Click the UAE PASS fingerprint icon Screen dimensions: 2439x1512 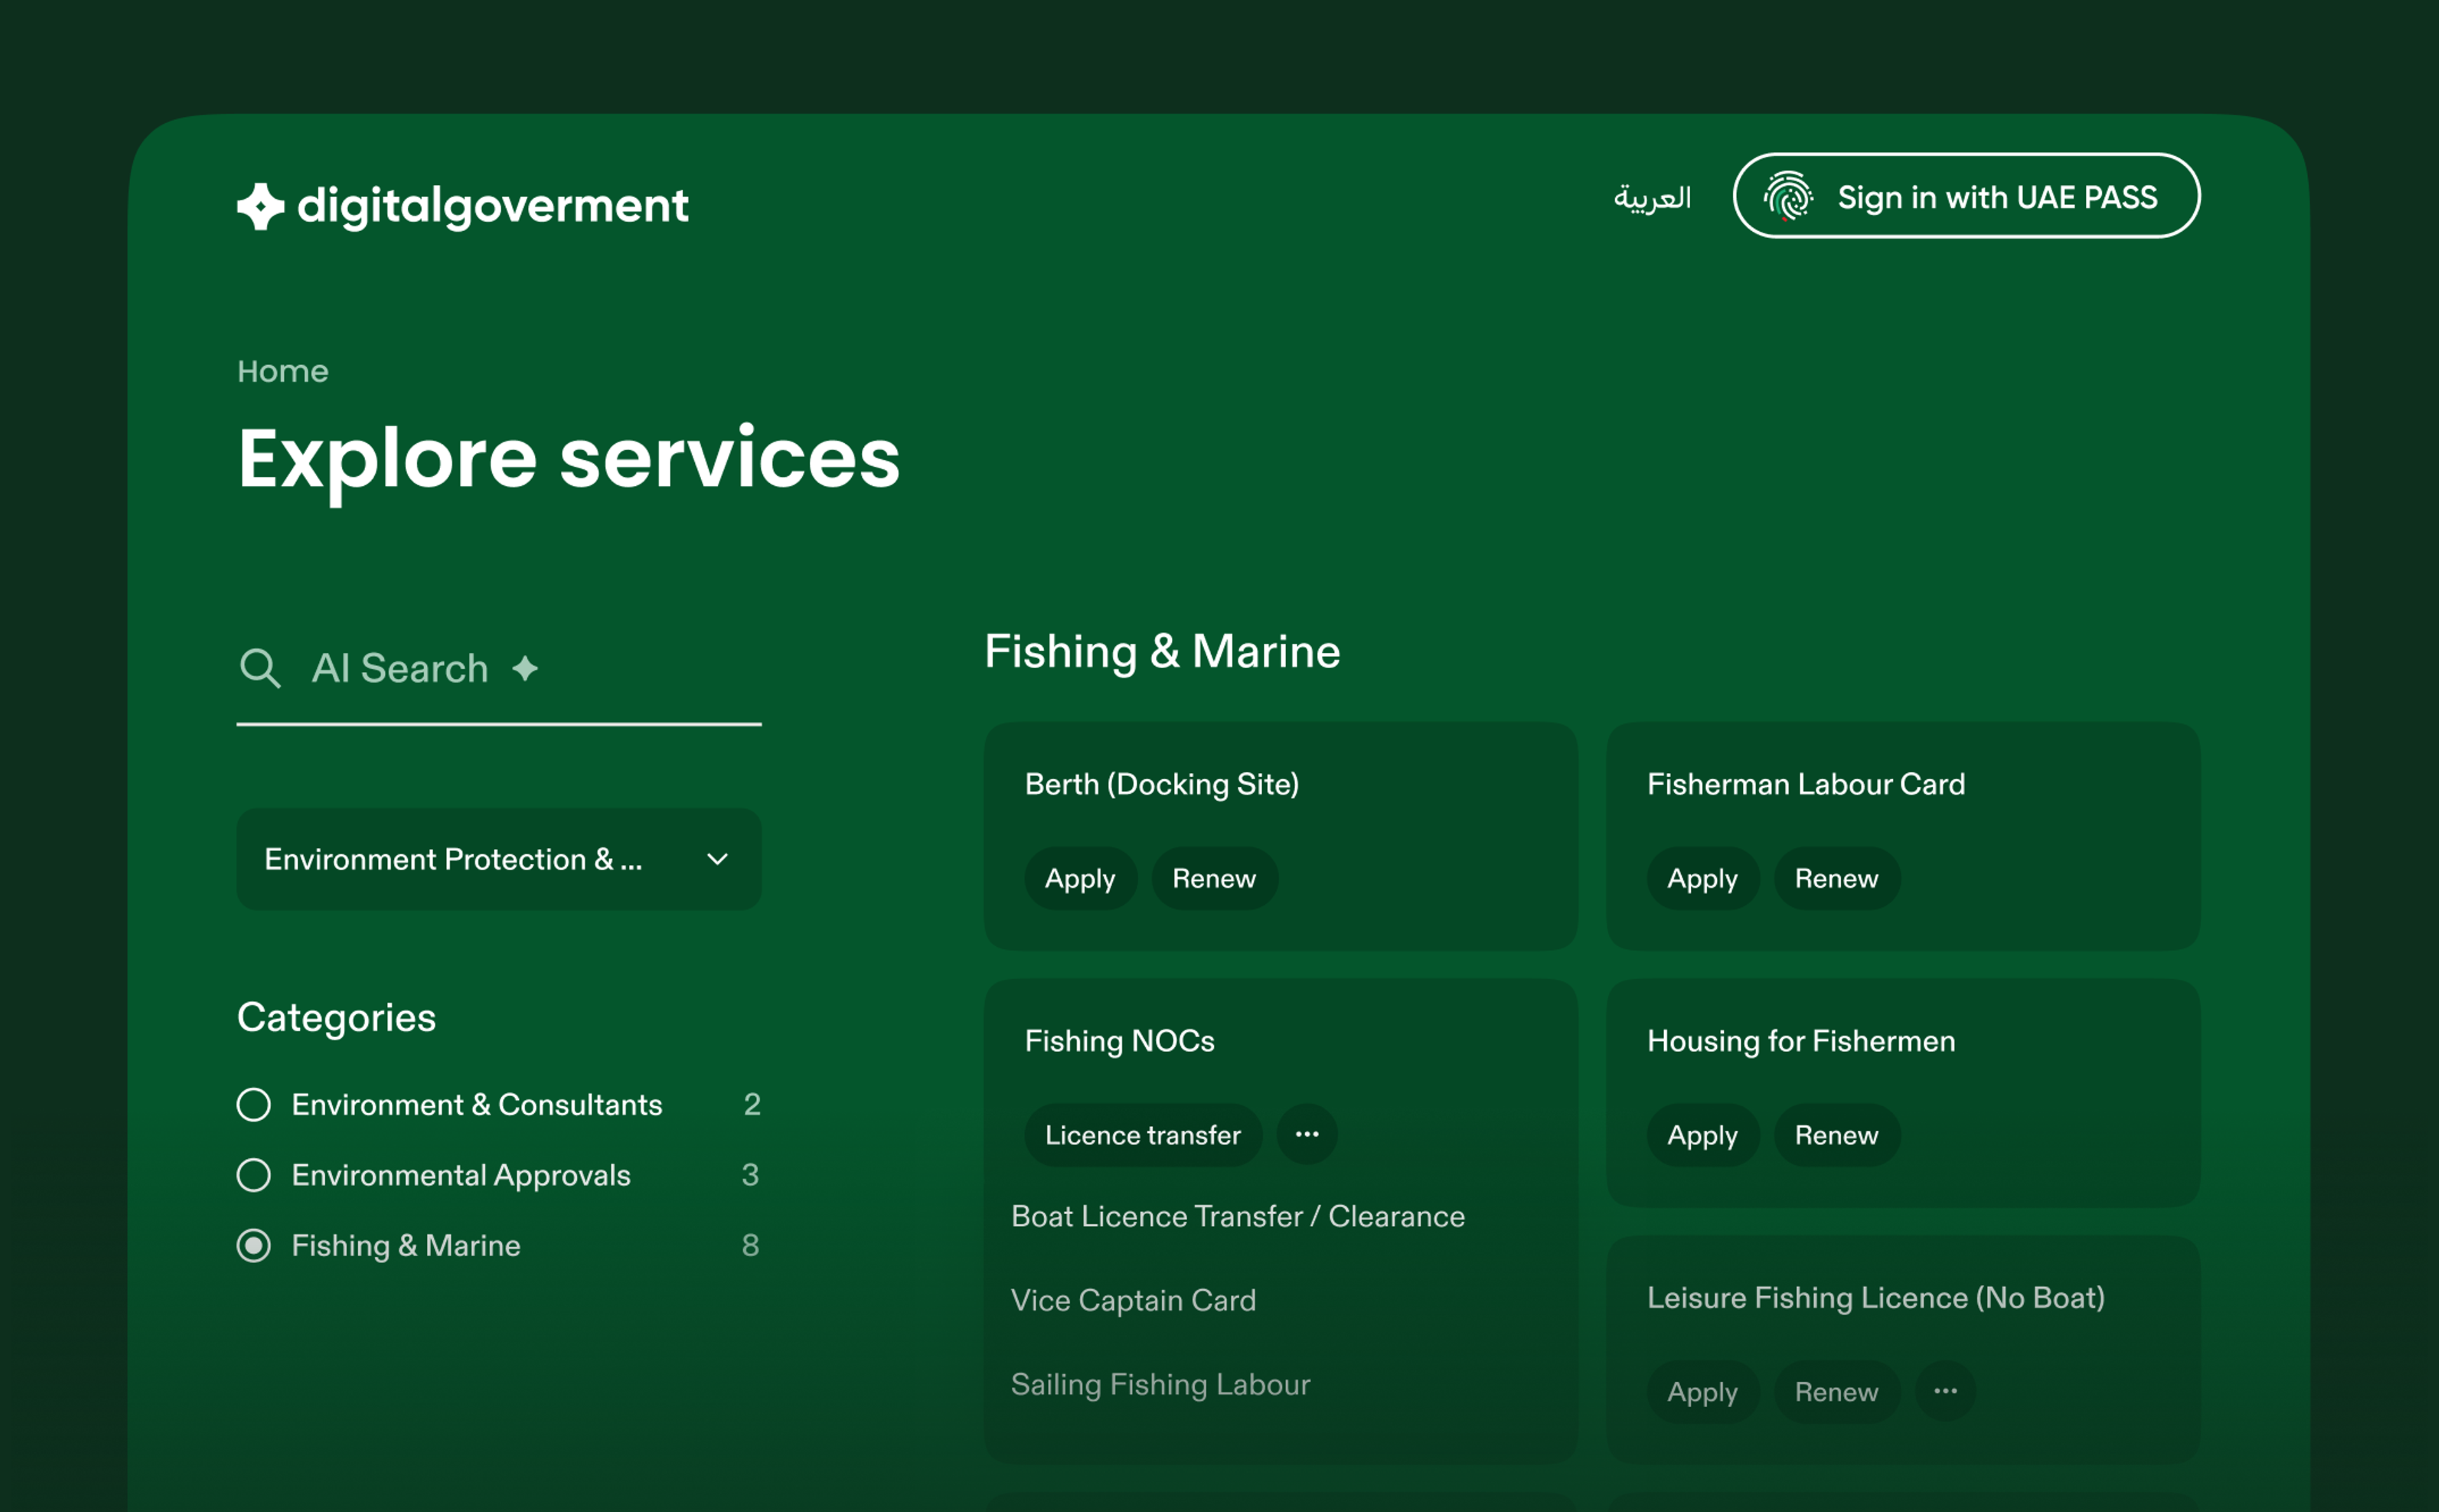tap(1788, 196)
